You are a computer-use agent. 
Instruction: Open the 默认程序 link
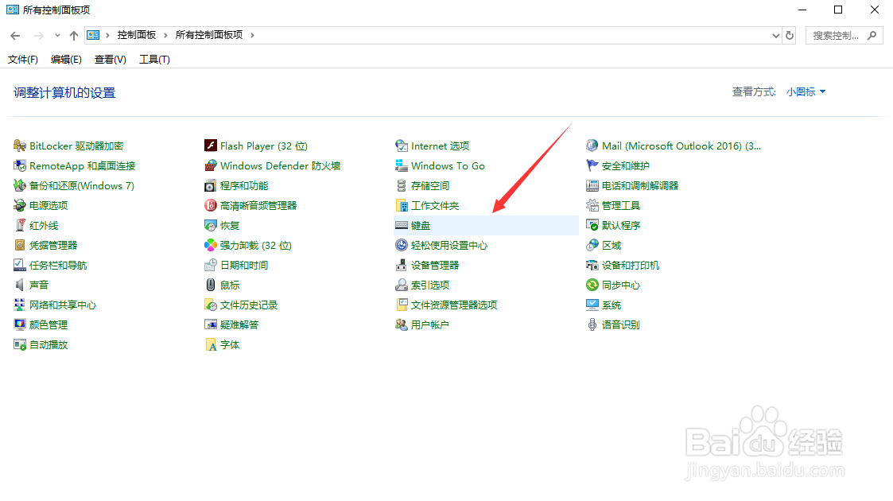tap(621, 226)
